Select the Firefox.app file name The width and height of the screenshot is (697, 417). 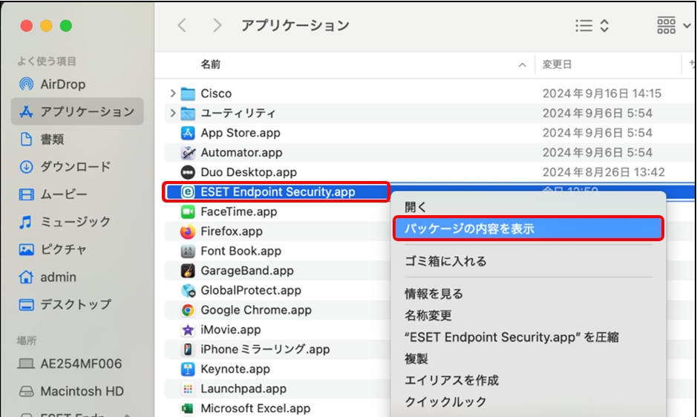(232, 232)
